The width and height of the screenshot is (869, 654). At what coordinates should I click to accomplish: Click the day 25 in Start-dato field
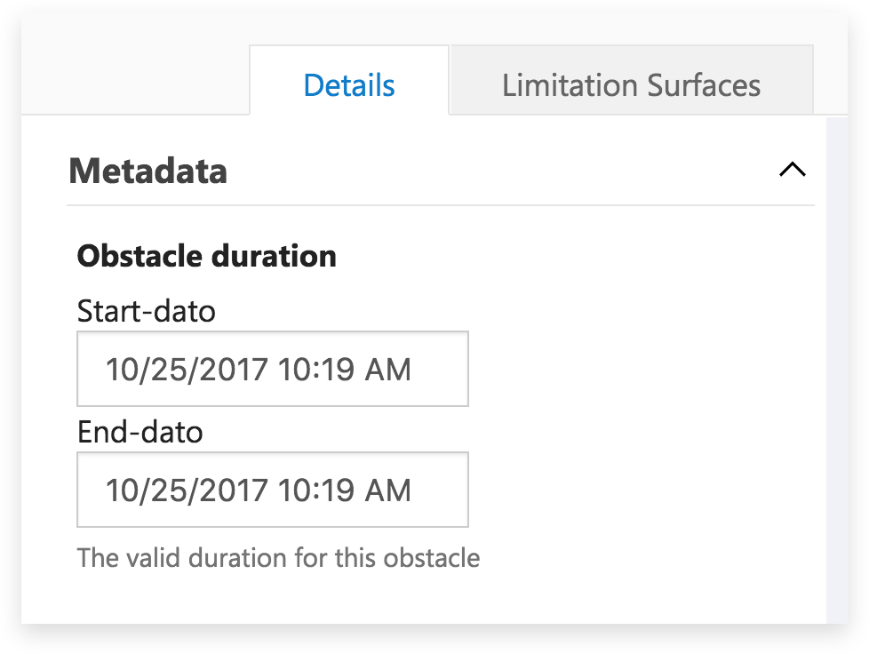click(x=168, y=370)
